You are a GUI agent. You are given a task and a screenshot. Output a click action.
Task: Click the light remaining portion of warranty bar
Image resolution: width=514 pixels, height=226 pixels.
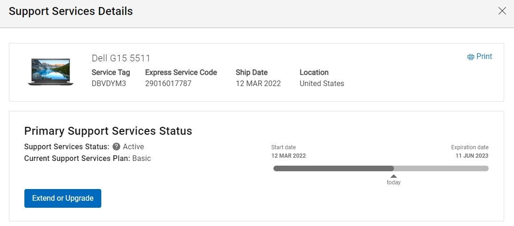[441, 168]
